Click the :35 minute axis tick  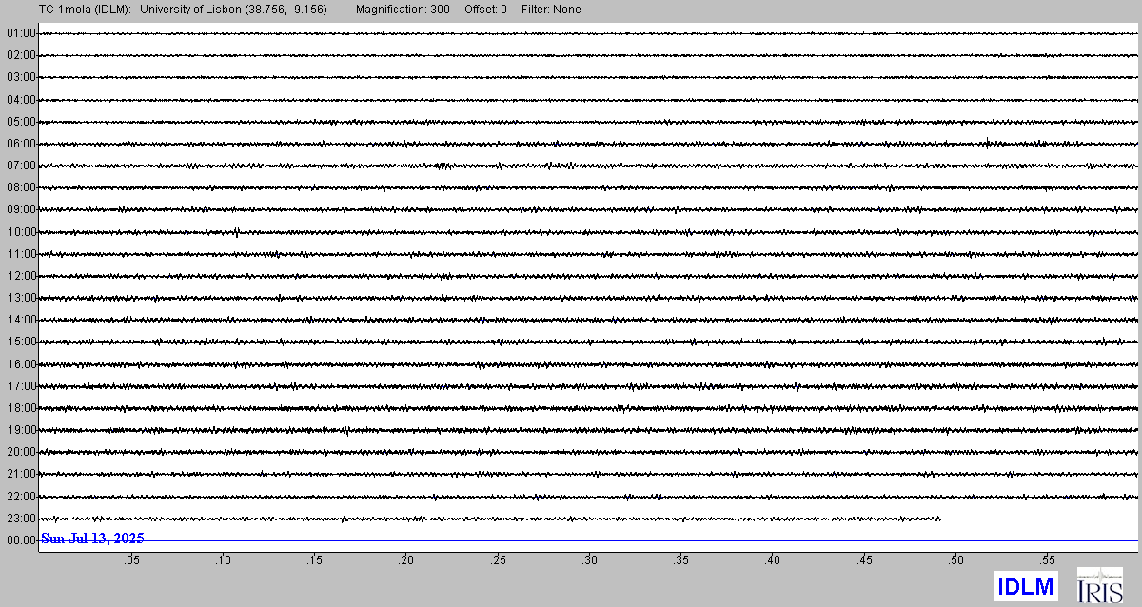coord(680,560)
